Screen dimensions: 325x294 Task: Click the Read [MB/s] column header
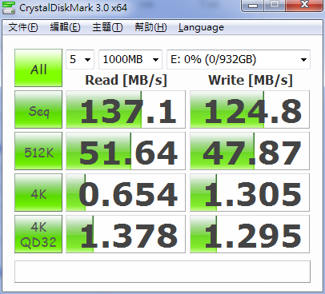pos(126,80)
